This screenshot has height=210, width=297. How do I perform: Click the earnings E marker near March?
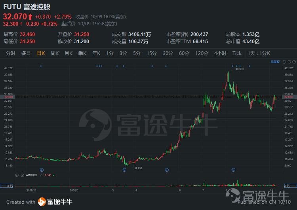(x=124, y=170)
